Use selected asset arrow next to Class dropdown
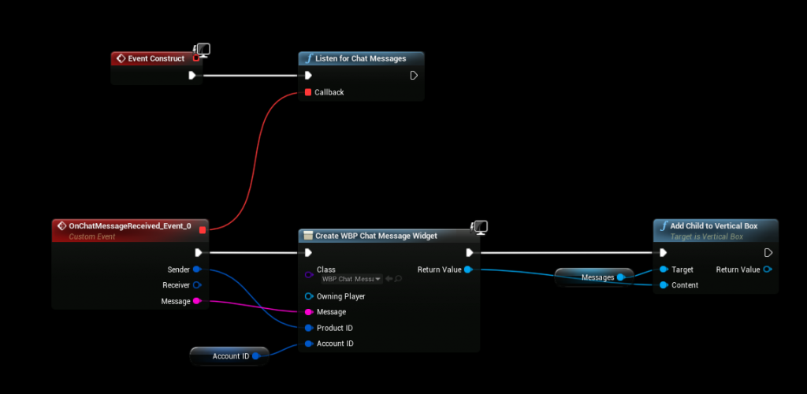807x394 pixels. [389, 279]
